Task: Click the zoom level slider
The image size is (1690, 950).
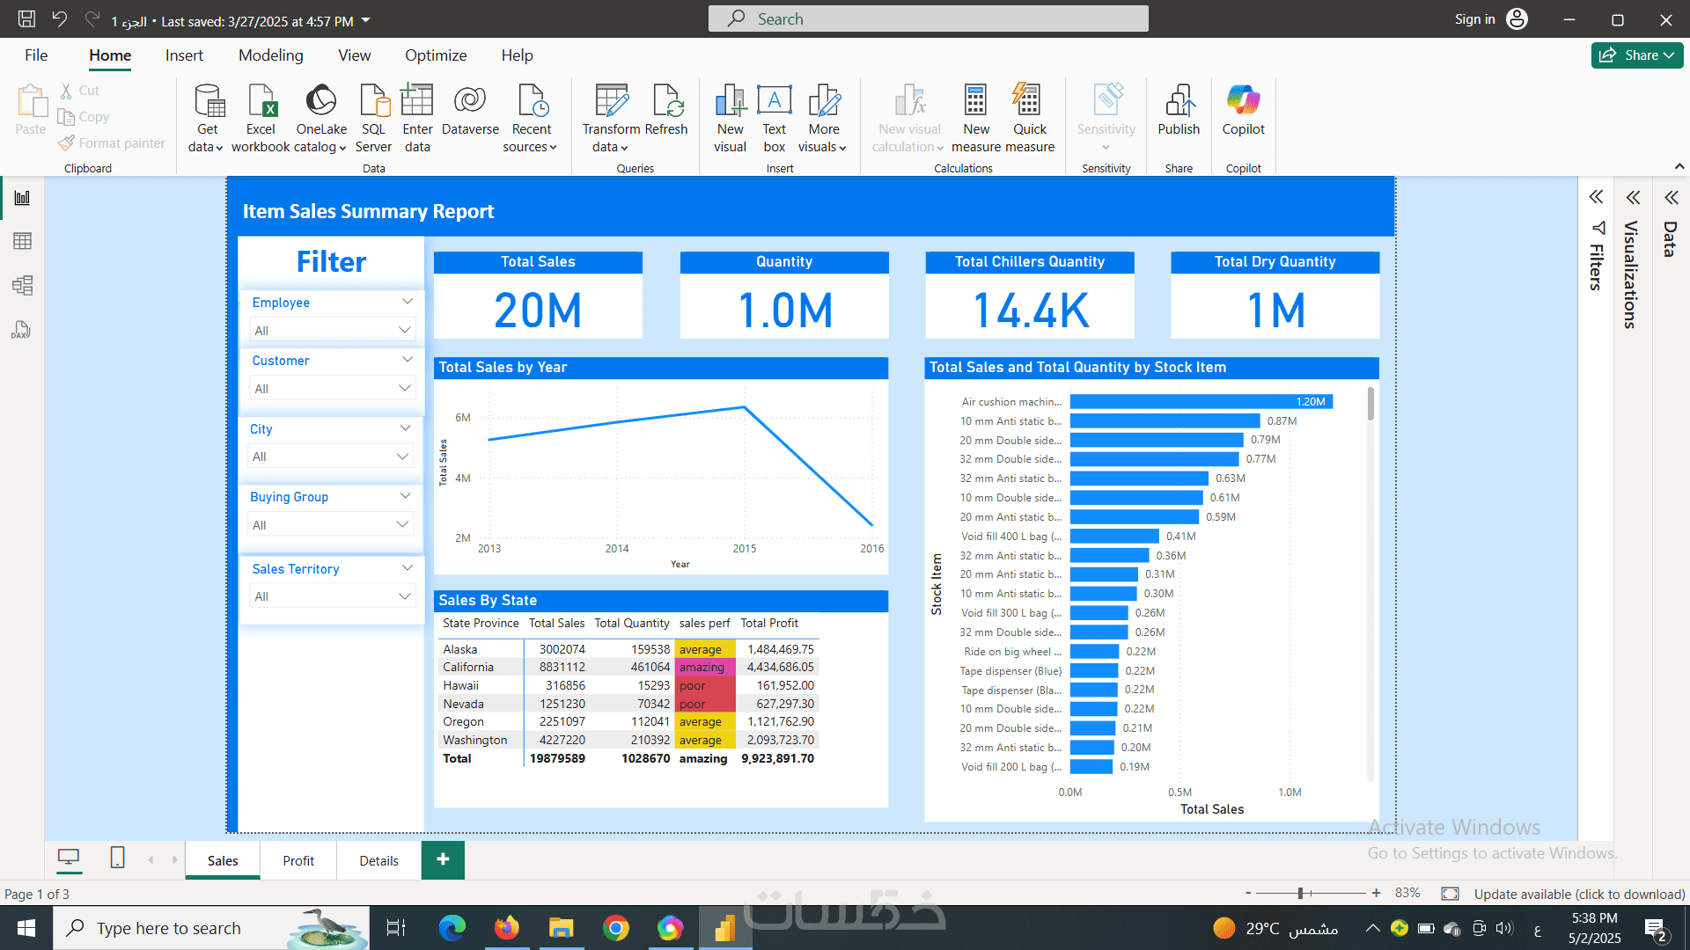Action: (x=1300, y=893)
